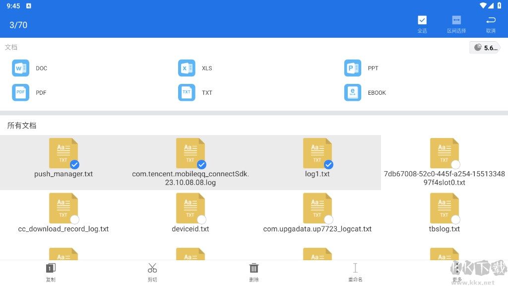Open the EBOOK document category

coord(353,92)
